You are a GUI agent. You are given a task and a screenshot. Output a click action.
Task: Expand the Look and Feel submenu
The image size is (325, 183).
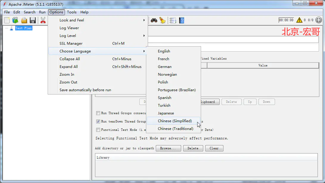click(98, 20)
